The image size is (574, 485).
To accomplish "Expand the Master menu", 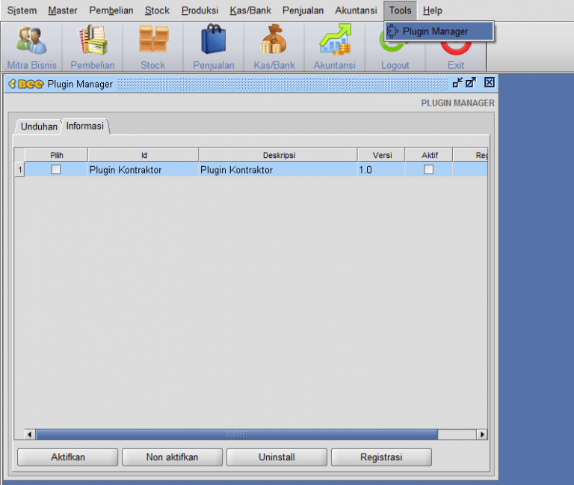I will click(62, 10).
